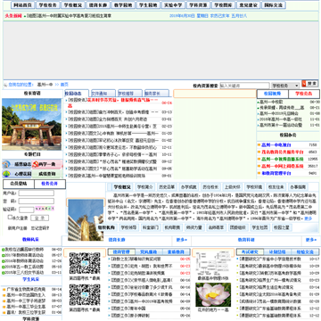Screen dimensions: 321x321
Task: Click the 新用户注册 link
Action: pos(17,228)
